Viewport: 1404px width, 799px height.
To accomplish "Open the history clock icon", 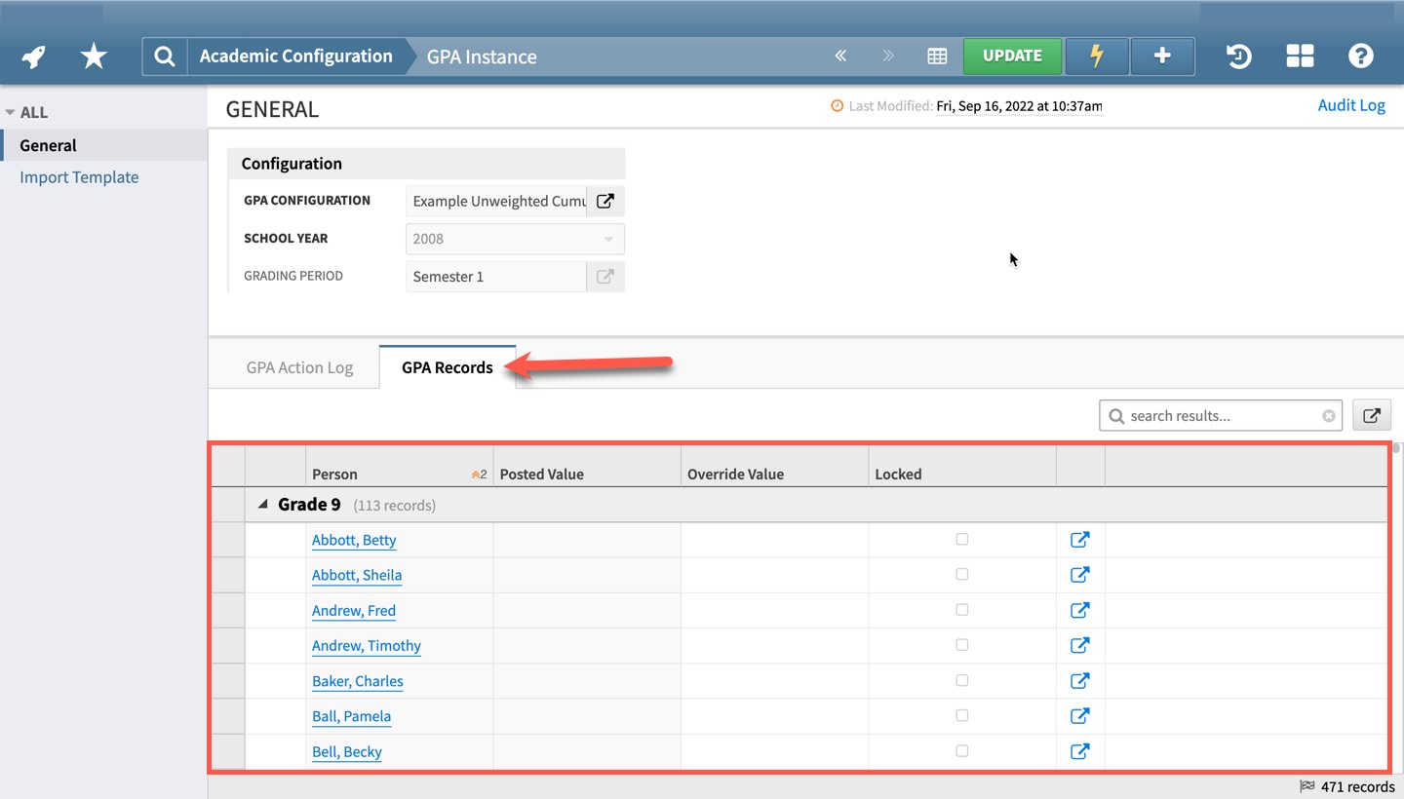I will pos(1238,57).
